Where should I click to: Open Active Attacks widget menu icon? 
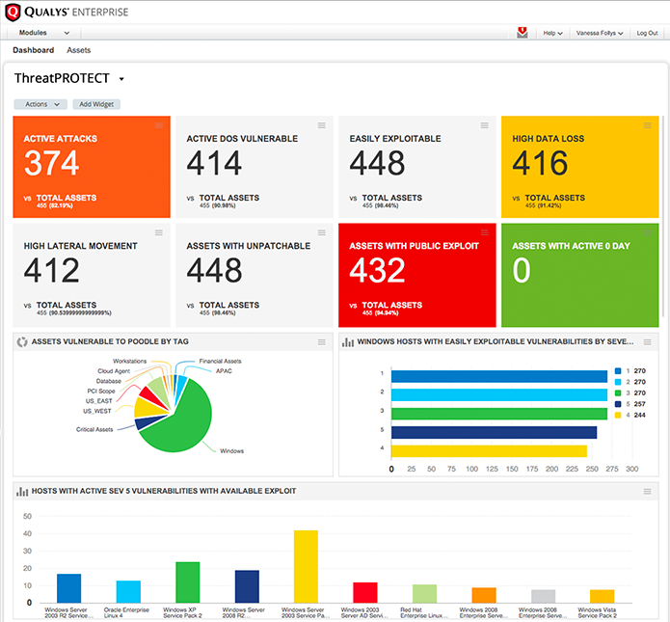pyautogui.click(x=159, y=125)
